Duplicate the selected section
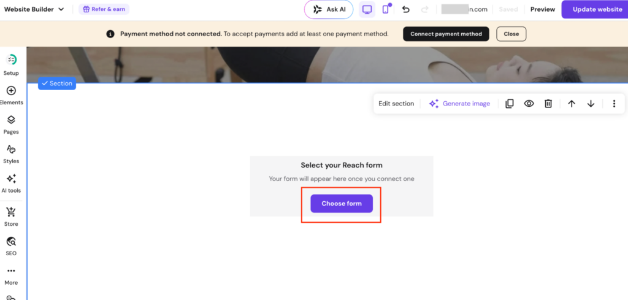This screenshot has width=628, height=300. (510, 104)
